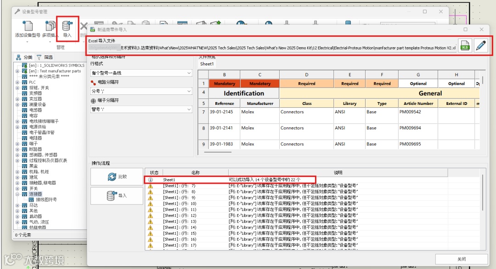This screenshot has height=269, width=496.
Task: Click the 关闭 close button
Action: pyautogui.click(x=461, y=259)
